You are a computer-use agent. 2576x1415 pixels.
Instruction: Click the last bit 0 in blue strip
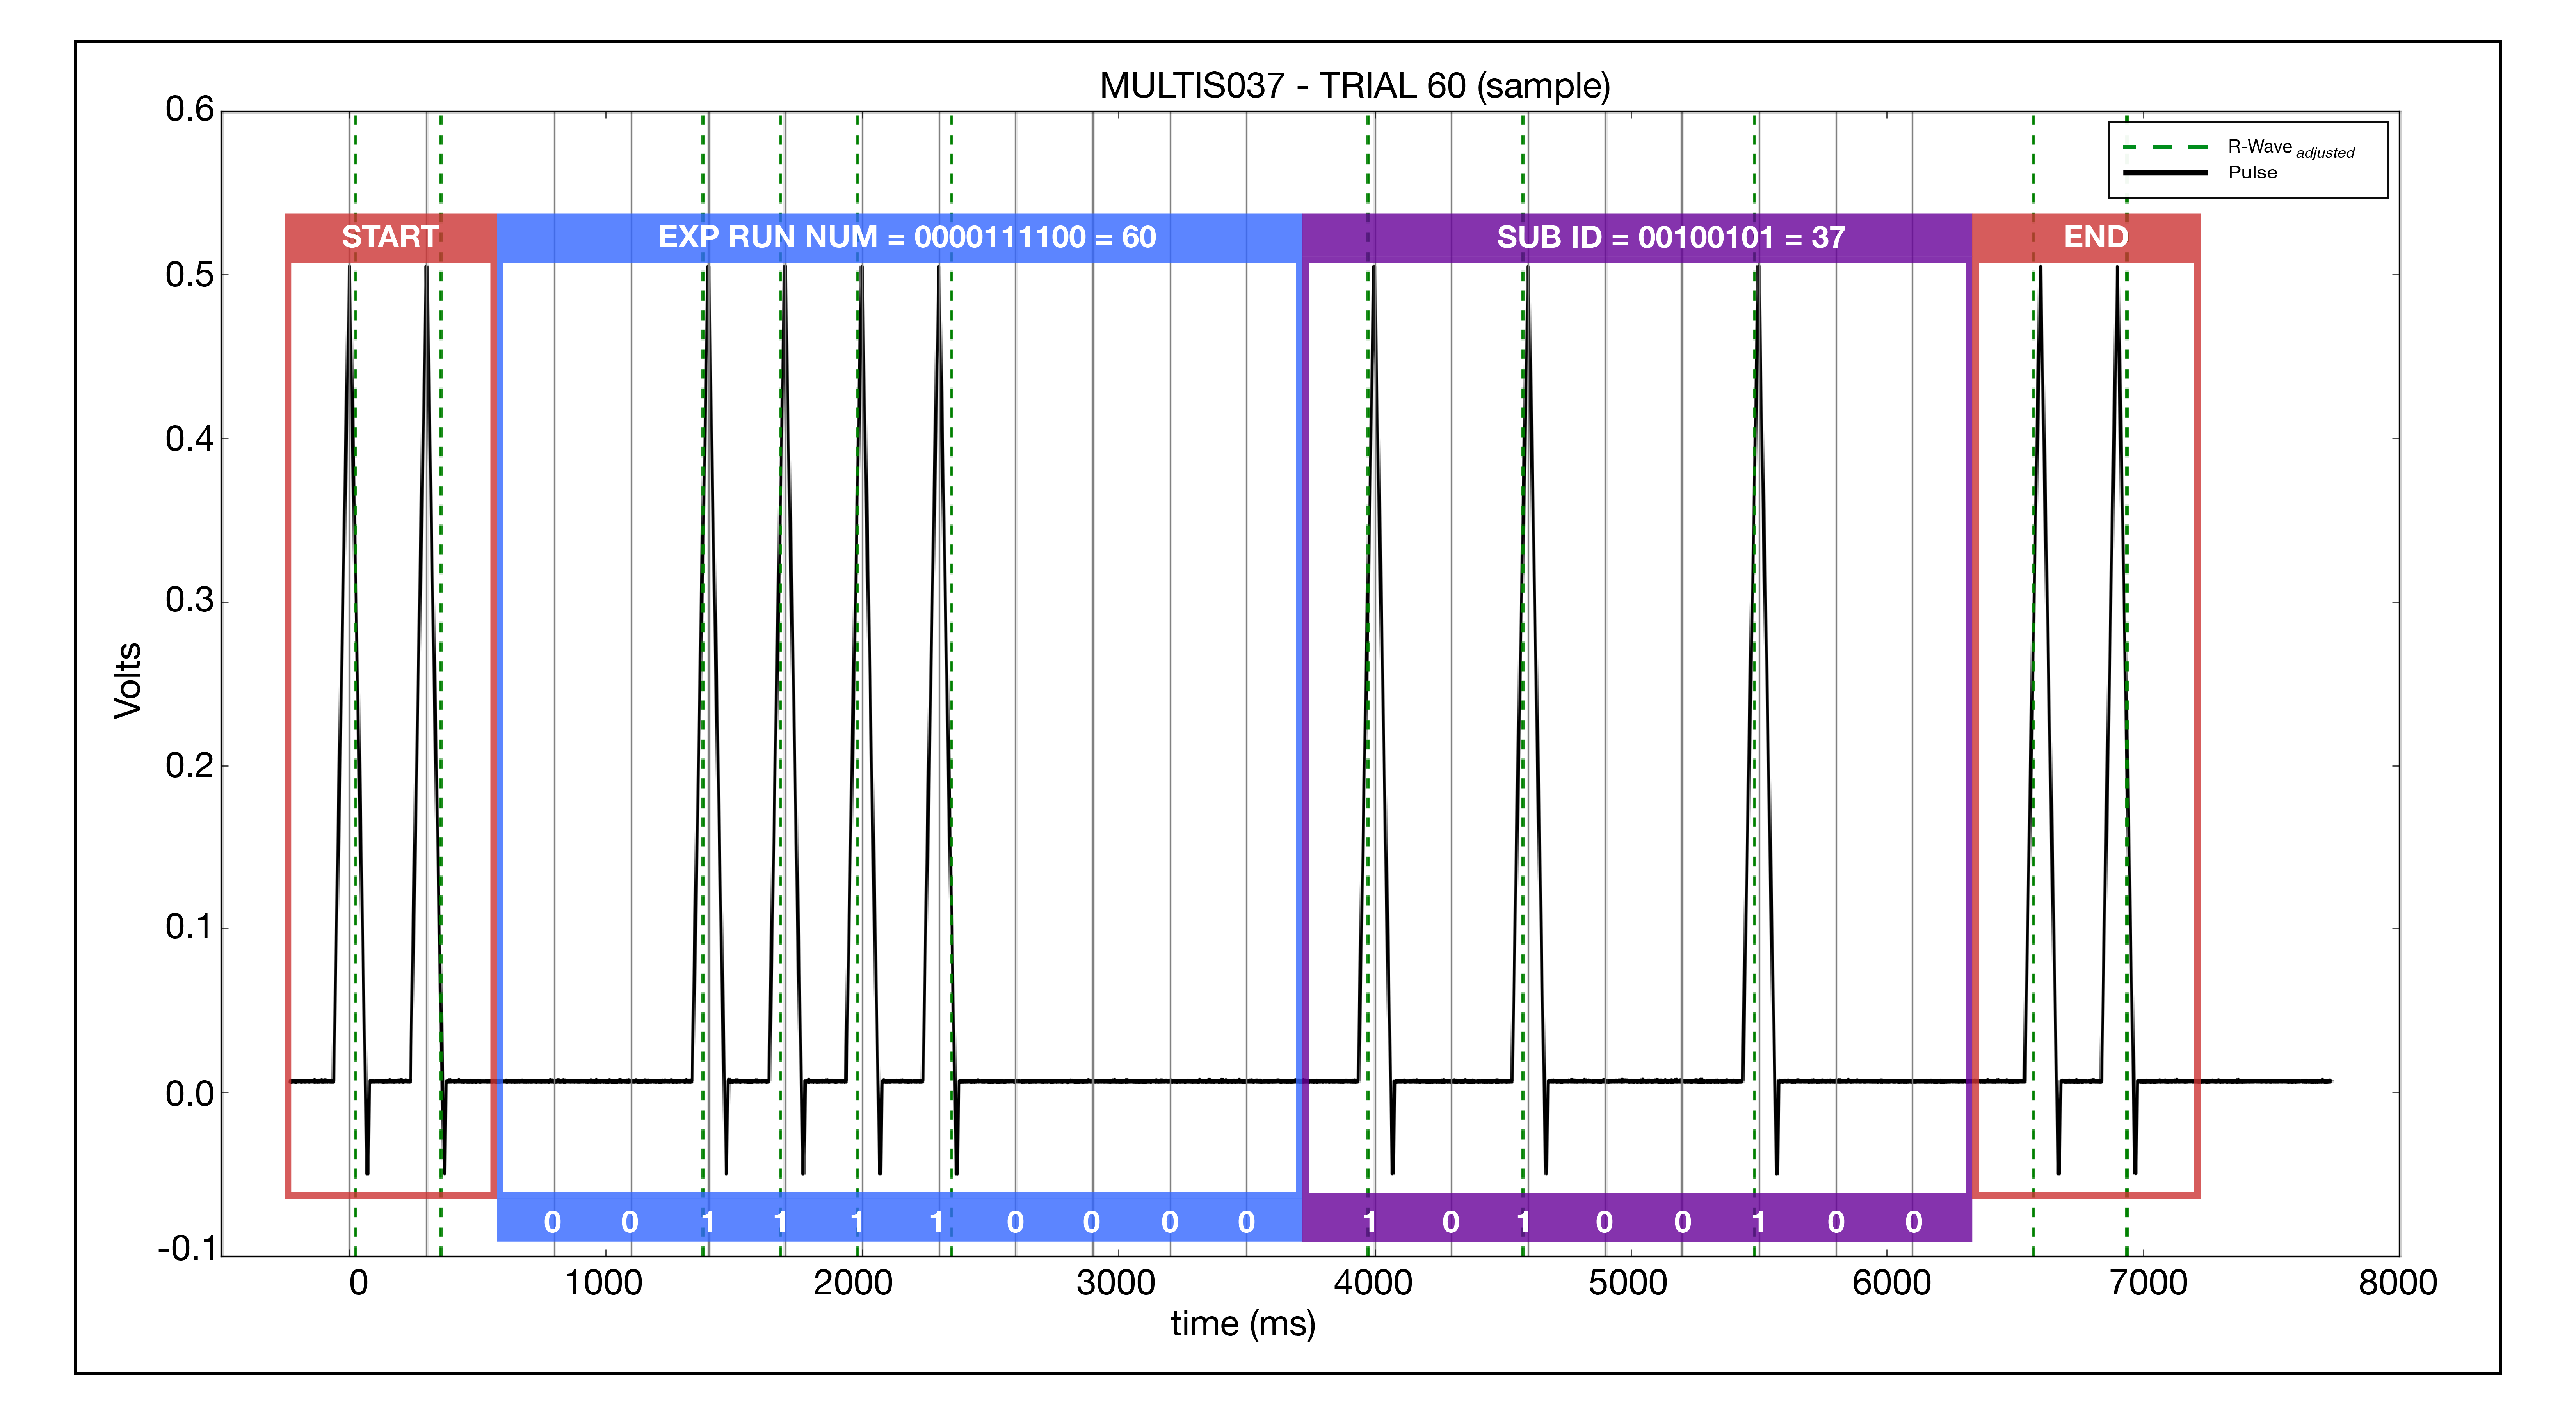coord(1246,1222)
